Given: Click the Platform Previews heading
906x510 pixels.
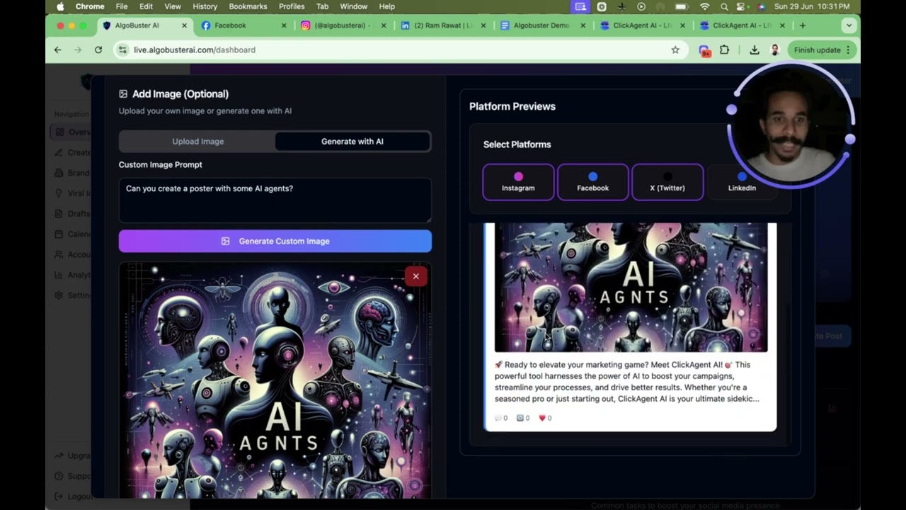Looking at the screenshot, I should point(512,106).
